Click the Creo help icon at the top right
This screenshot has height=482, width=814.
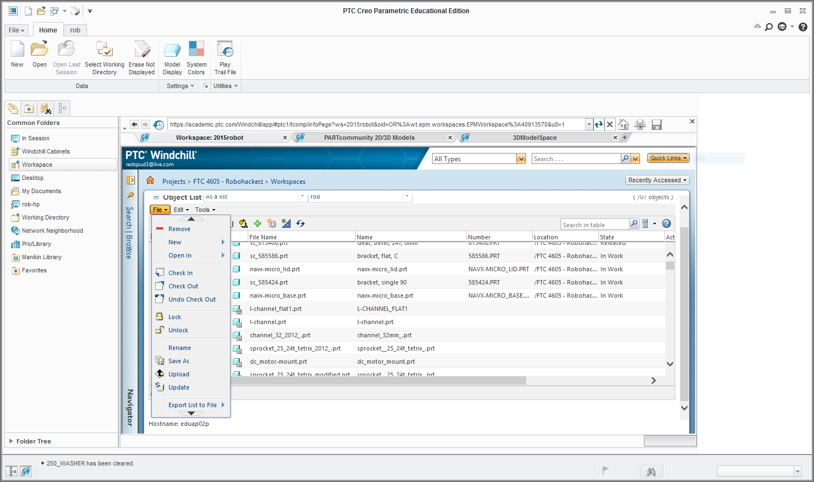click(x=803, y=26)
